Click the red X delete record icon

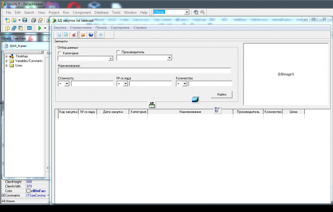click(73, 35)
